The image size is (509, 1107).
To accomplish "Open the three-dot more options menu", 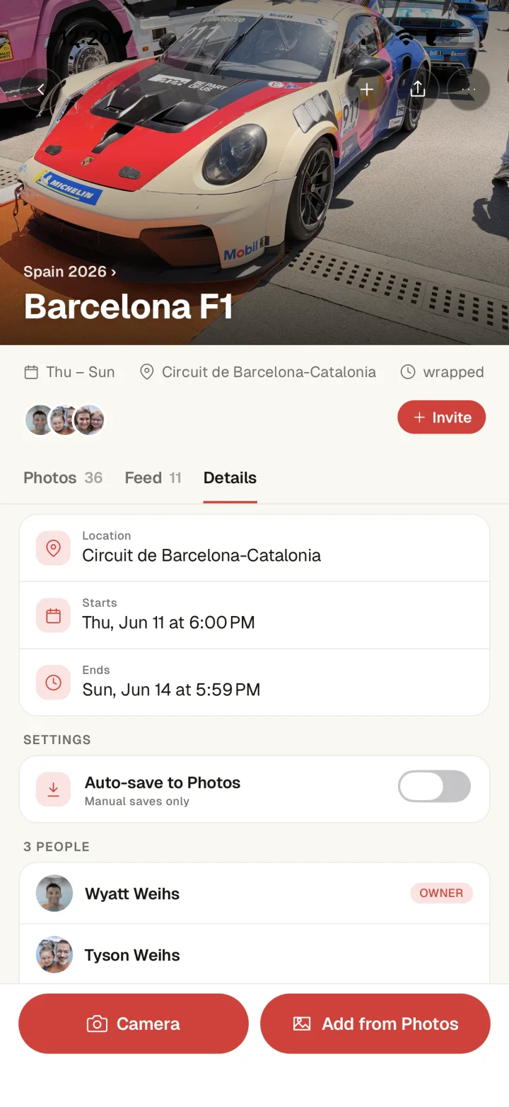I will coord(469,89).
